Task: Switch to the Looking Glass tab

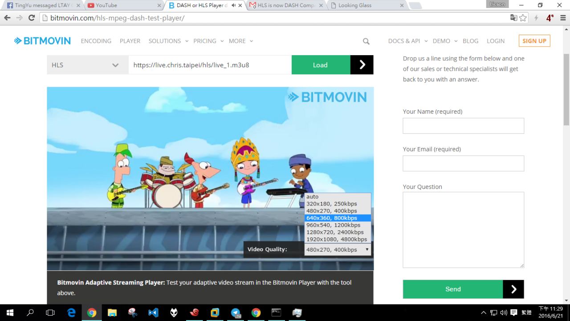Action: click(x=365, y=5)
